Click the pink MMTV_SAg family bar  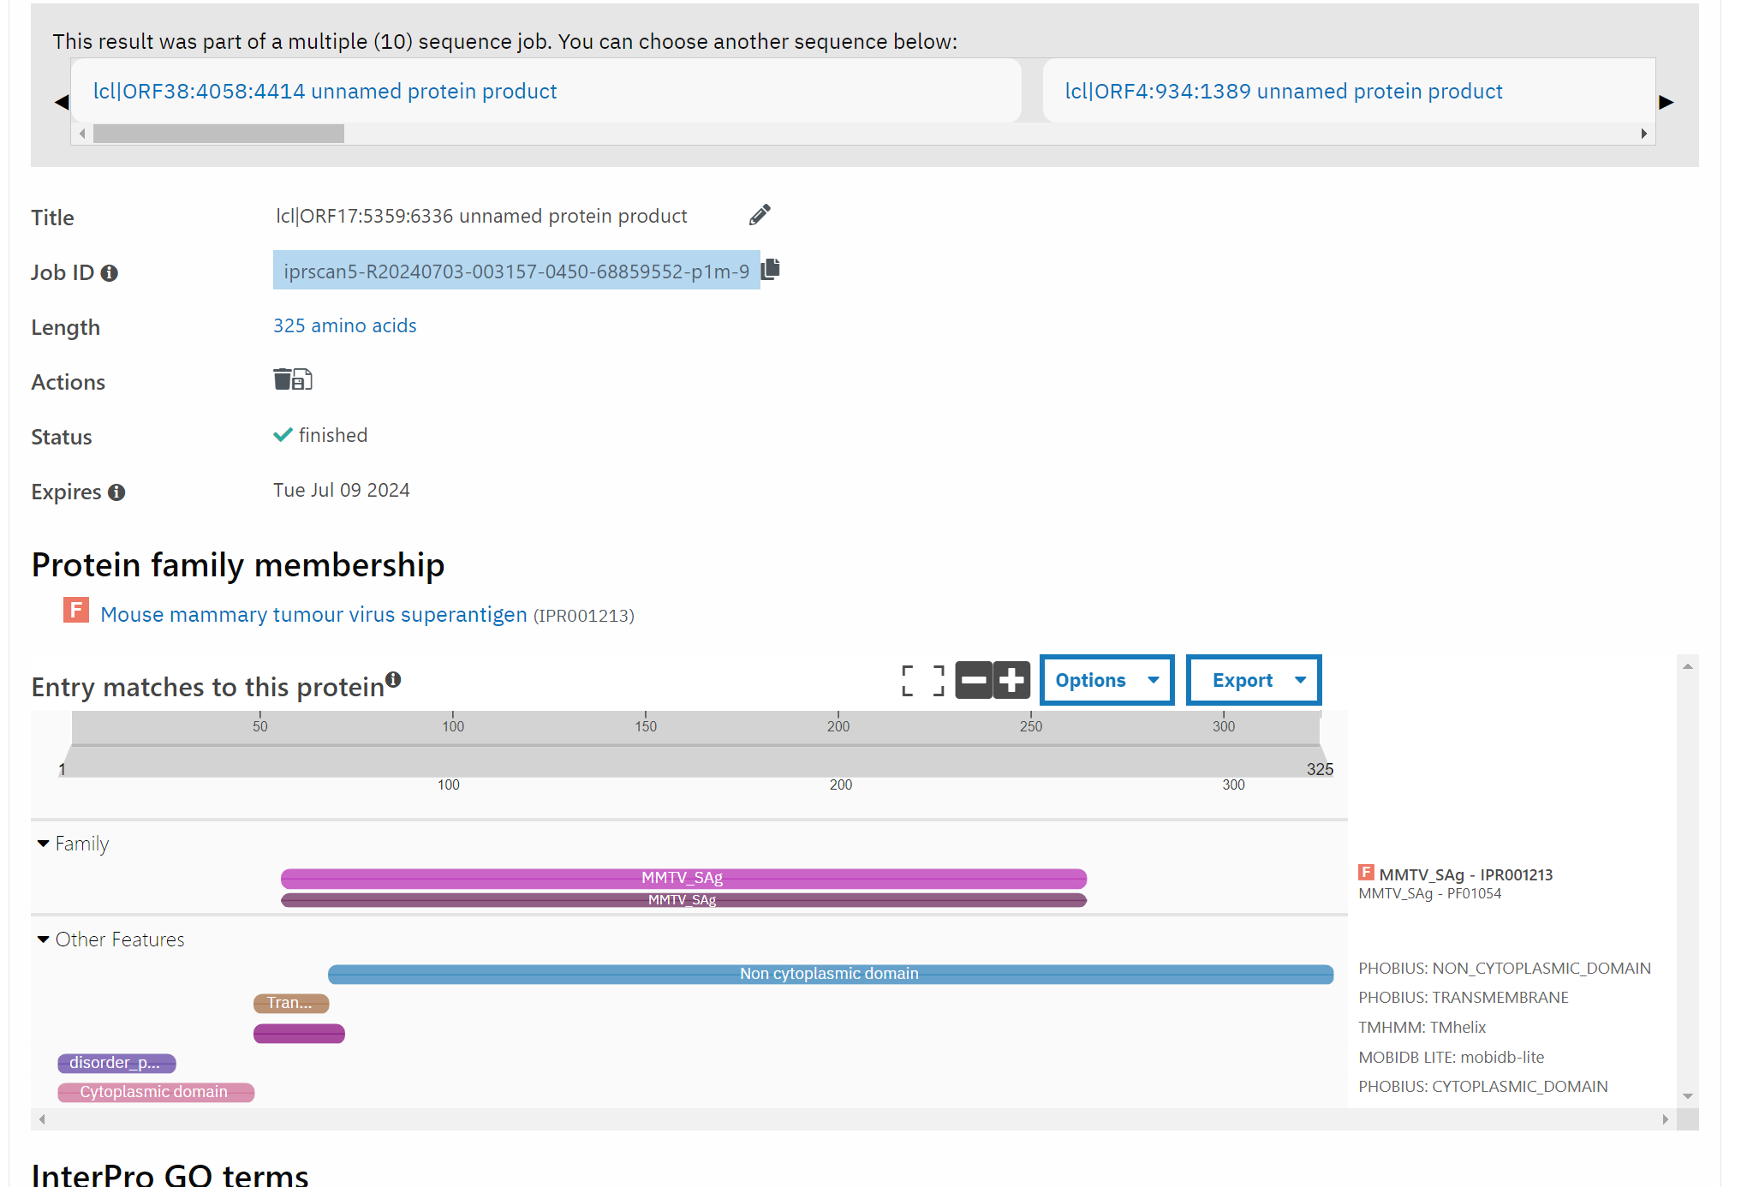point(683,878)
